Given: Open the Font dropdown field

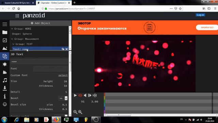Looking at the screenshot, I should [x=51, y=69].
